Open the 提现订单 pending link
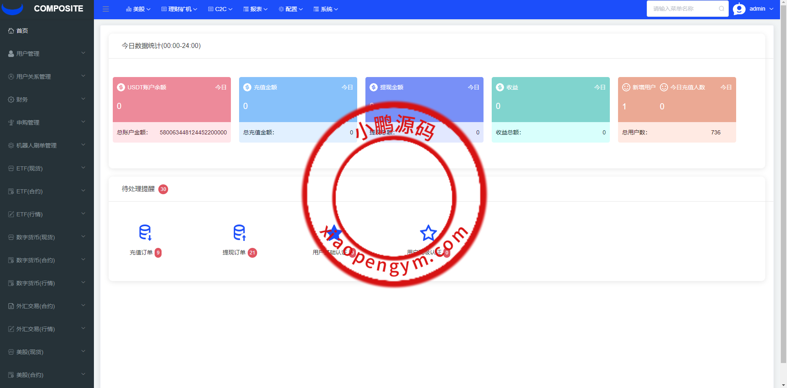This screenshot has width=787, height=388. 234,252
